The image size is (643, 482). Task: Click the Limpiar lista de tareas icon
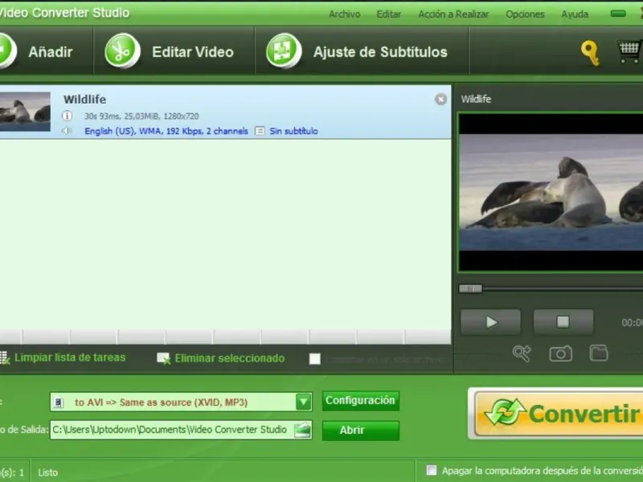(5, 357)
